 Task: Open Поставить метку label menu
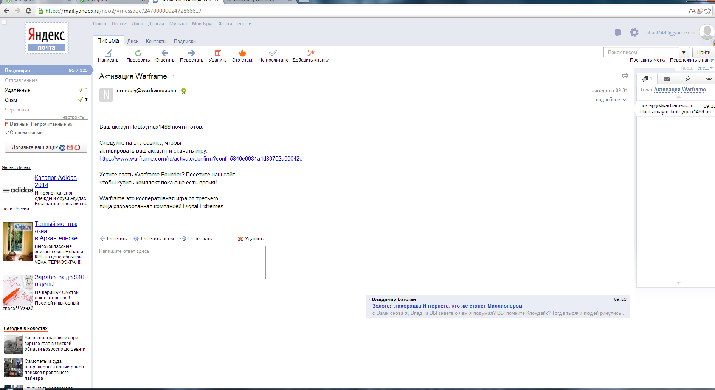(647, 60)
